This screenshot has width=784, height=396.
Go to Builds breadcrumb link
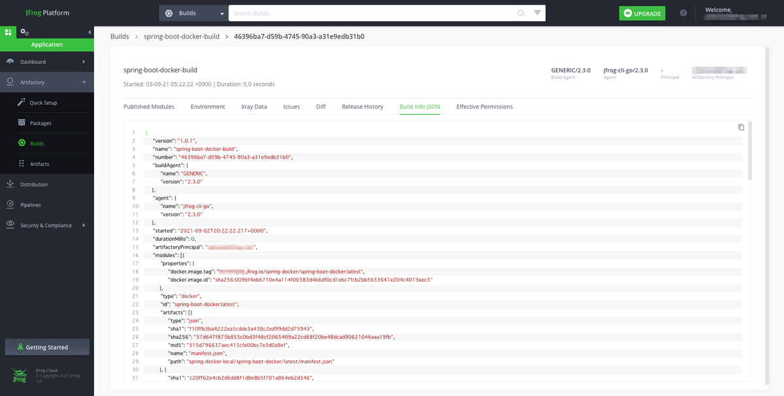120,37
